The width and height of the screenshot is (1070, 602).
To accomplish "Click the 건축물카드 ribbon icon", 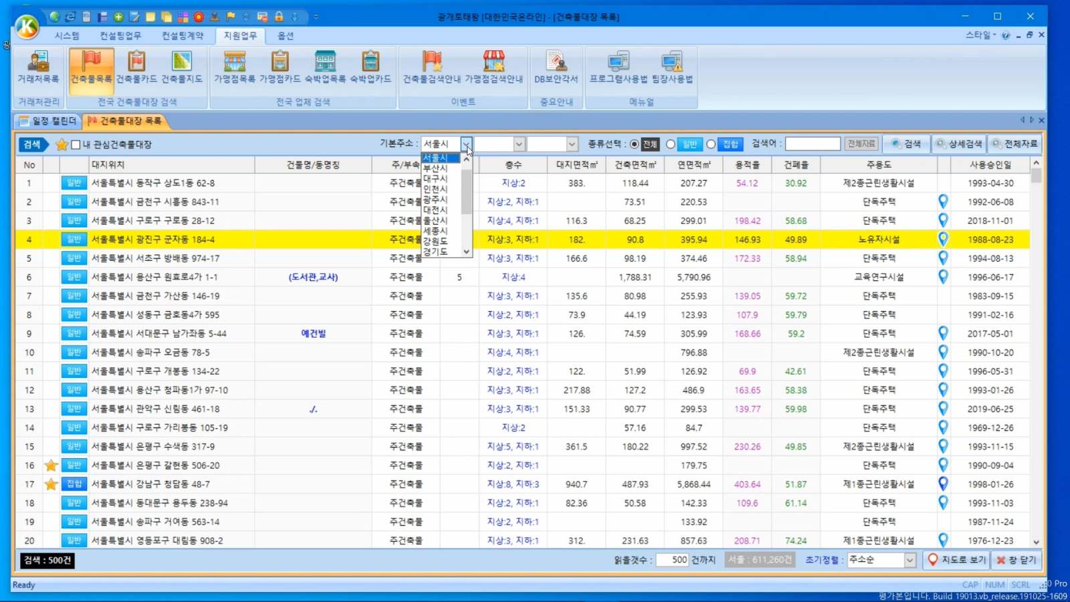I will tap(136, 67).
